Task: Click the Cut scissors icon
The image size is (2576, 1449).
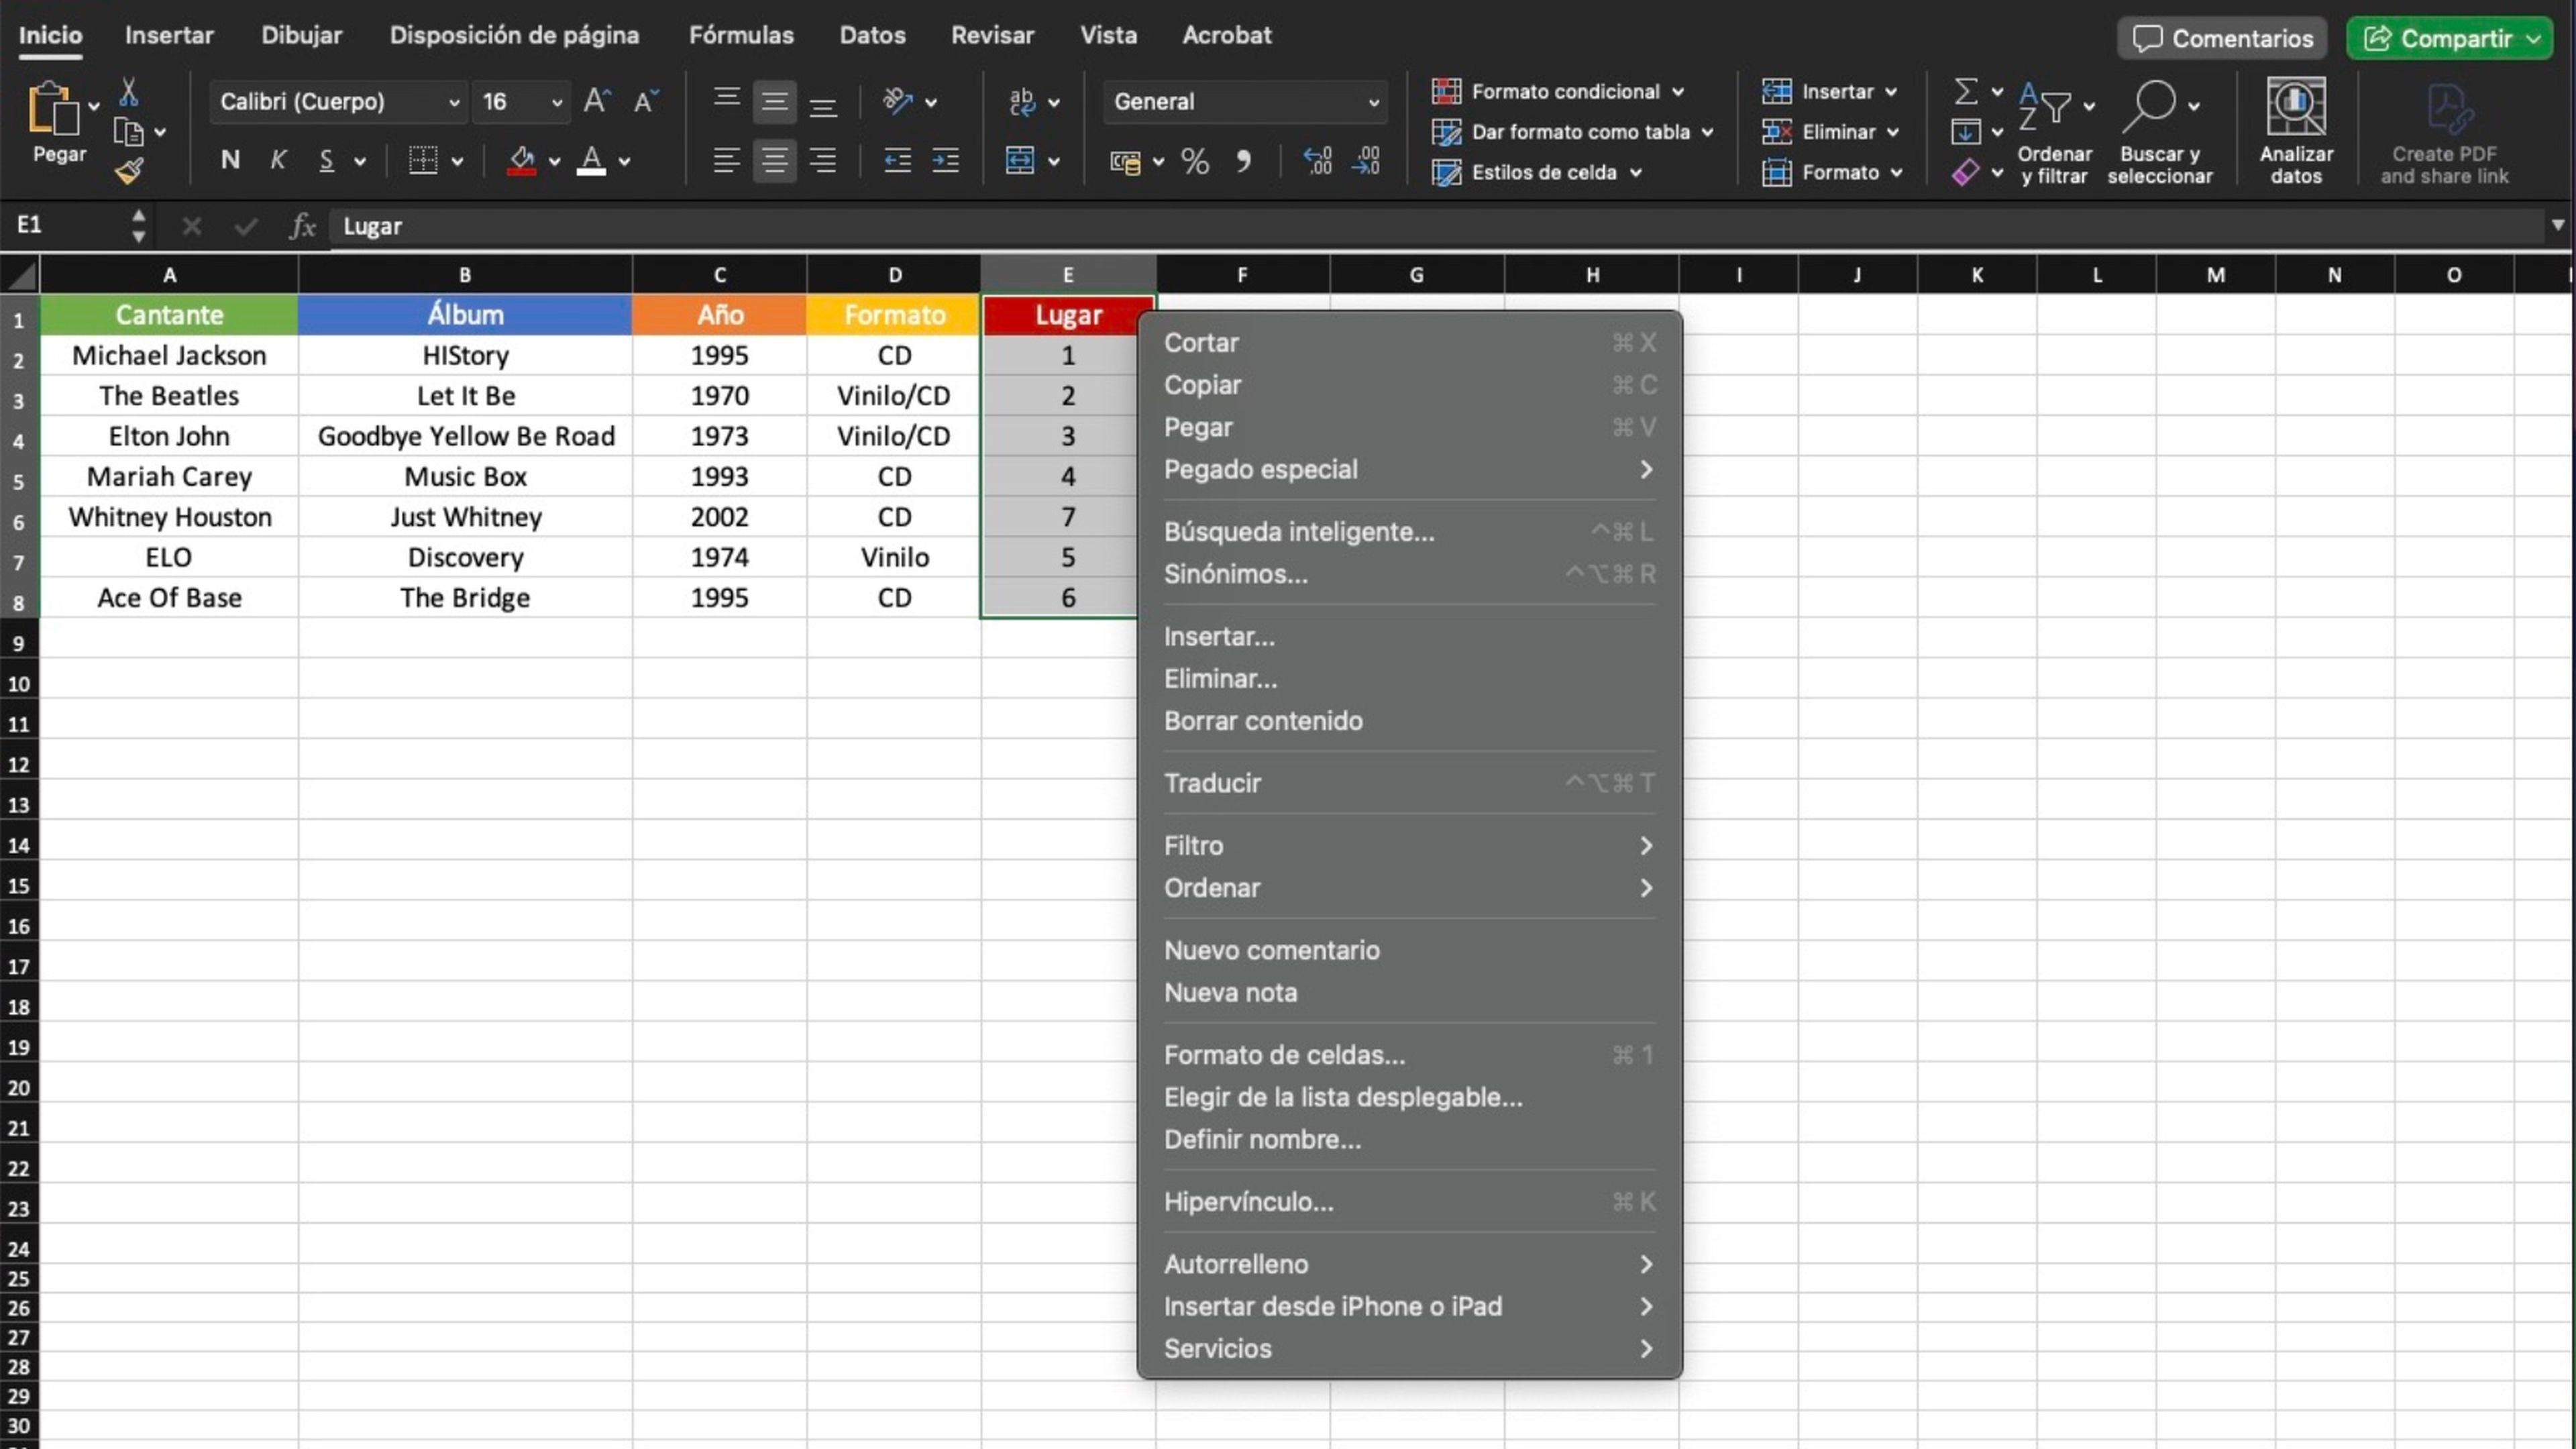Action: coord(128,93)
